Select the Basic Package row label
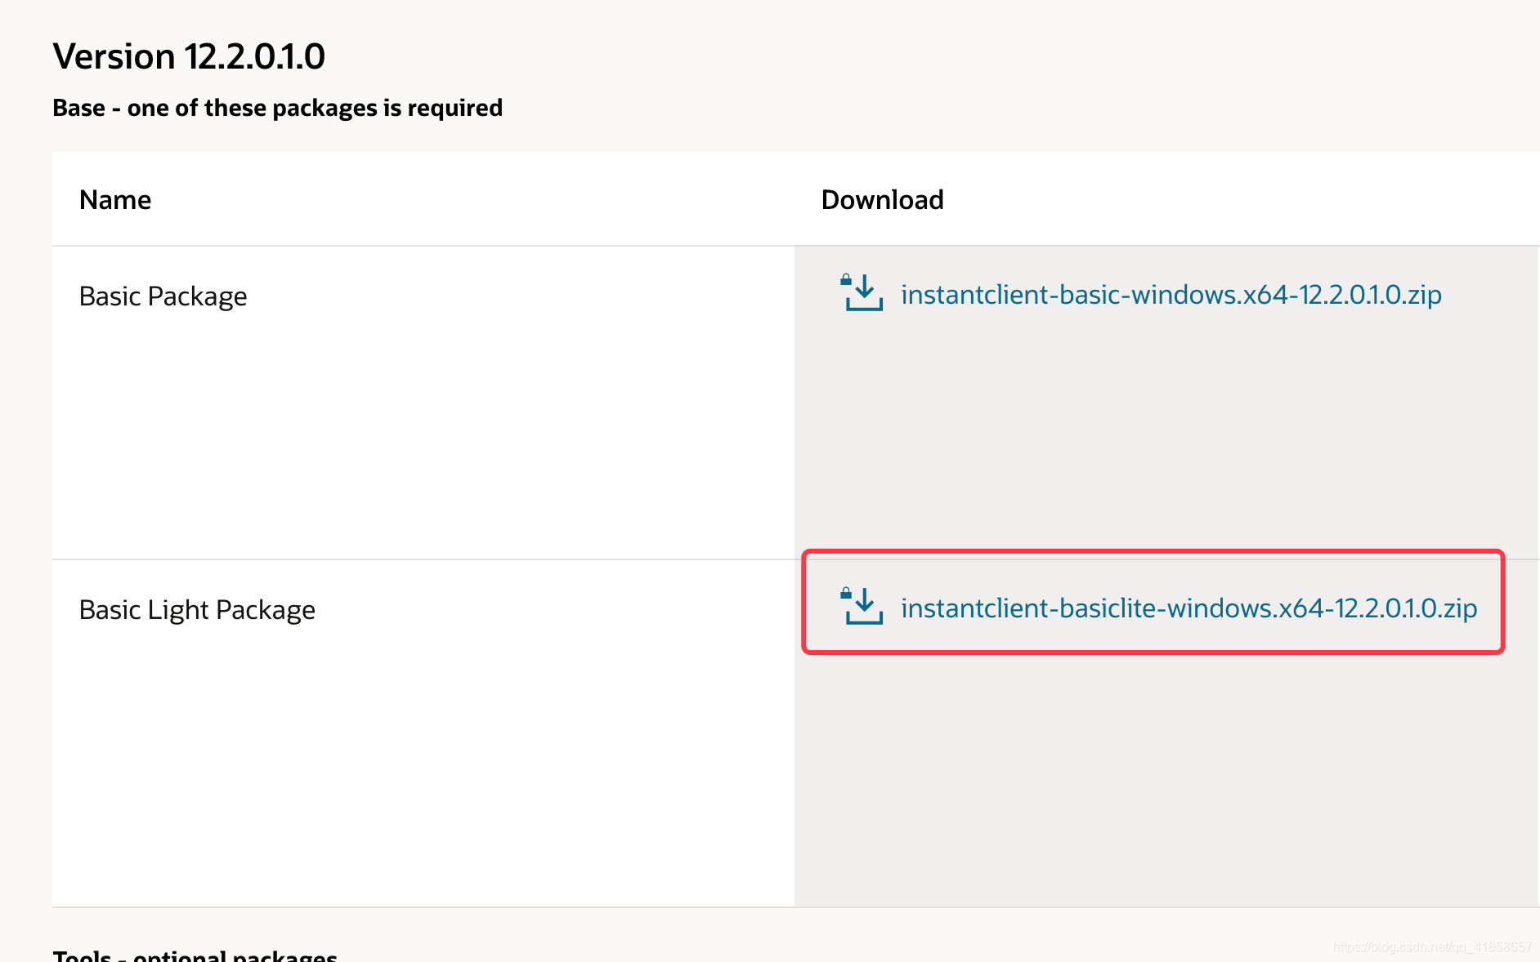The image size is (1540, 962). pyautogui.click(x=163, y=296)
